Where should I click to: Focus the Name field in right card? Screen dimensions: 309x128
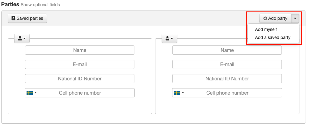[227, 50]
